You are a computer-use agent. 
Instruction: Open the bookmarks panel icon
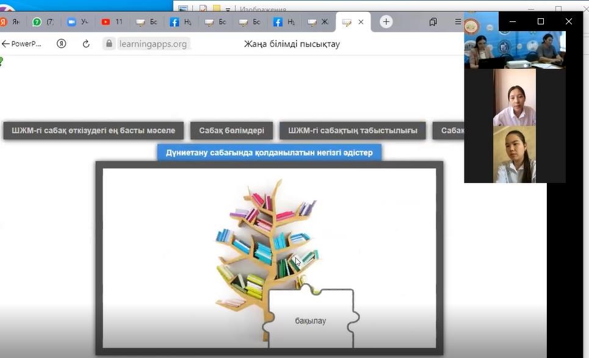click(x=433, y=22)
